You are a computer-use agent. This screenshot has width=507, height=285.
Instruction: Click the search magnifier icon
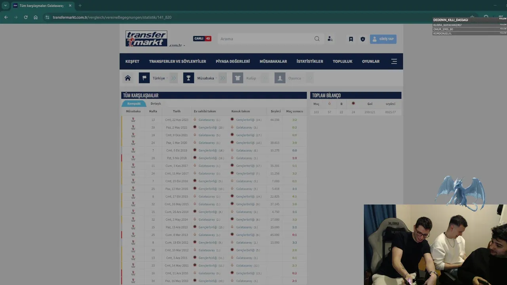tap(317, 39)
